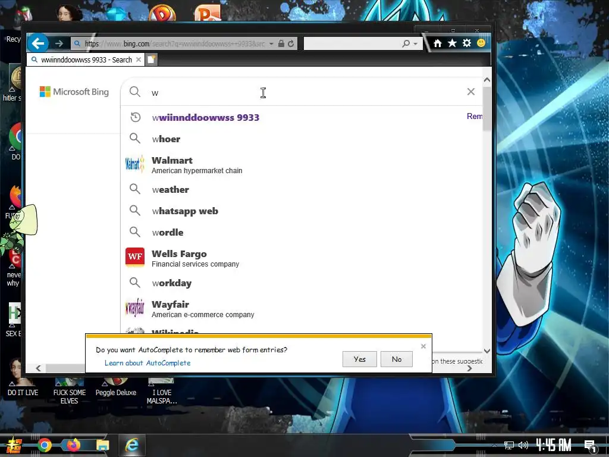The height and width of the screenshot is (457, 609).
Task: Click the security lock icon in address bar
Action: pos(281,43)
